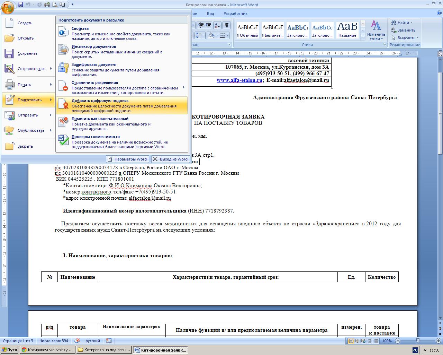Click the zoom slider handle in status bar
This screenshot has width=443, height=355.
(x=418, y=341)
